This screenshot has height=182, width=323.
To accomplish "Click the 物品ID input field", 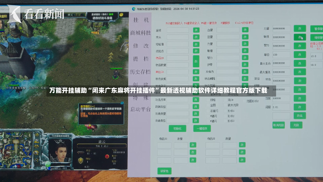I will [178, 58].
